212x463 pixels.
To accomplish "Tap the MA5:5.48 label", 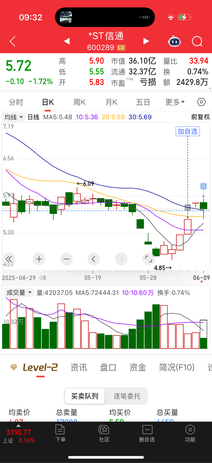I will click(x=57, y=117).
